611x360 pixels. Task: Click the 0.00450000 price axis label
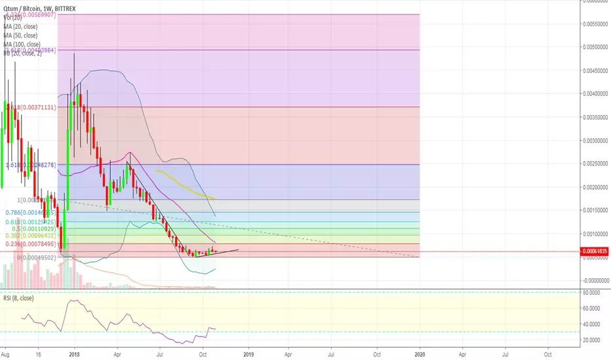tap(595, 71)
